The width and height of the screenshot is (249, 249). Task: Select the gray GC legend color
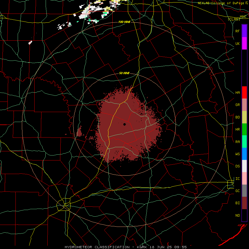(x=244, y=191)
